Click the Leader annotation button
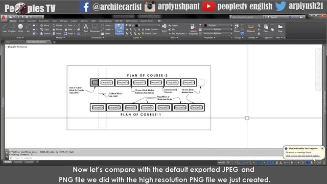The image size is (327, 184). (x=106, y=30)
